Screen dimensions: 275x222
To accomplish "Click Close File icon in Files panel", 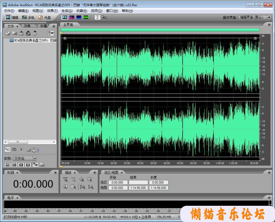I will pyautogui.click(x=15, y=33).
